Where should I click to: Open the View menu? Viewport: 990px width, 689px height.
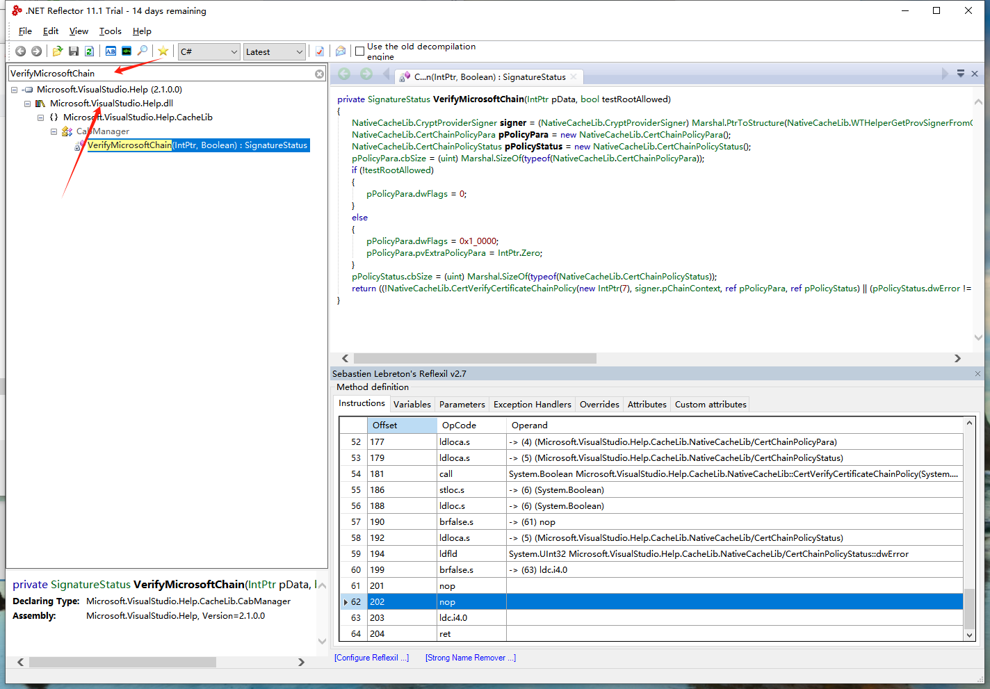point(79,31)
